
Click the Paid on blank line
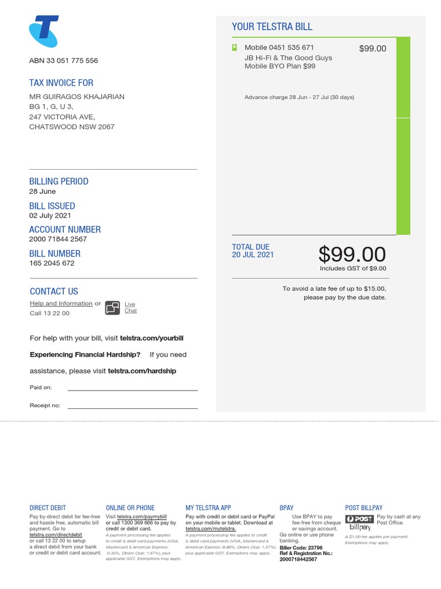[x=132, y=389]
